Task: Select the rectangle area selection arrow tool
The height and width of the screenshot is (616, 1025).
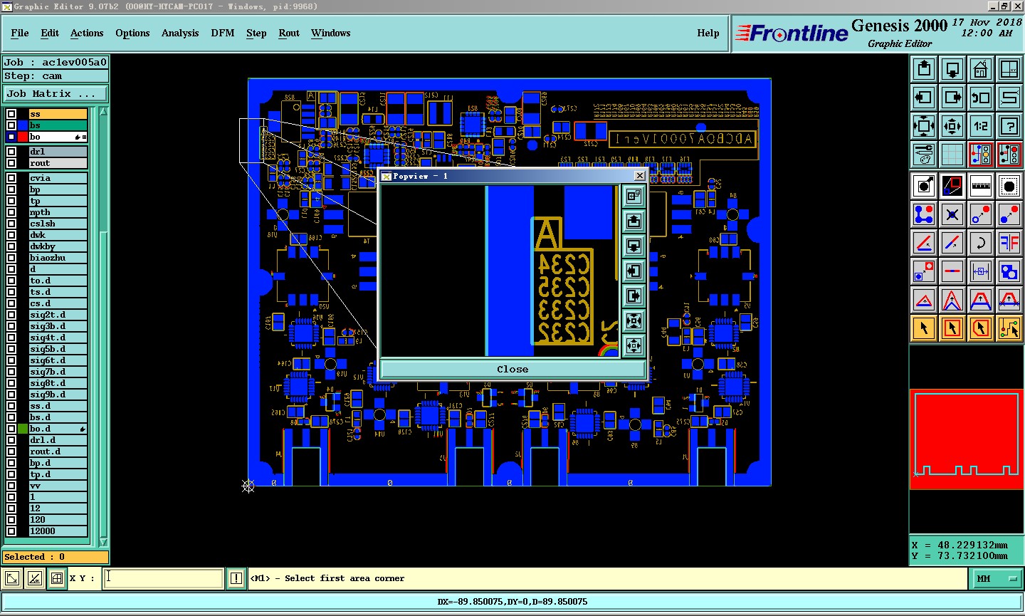Action: (x=952, y=328)
